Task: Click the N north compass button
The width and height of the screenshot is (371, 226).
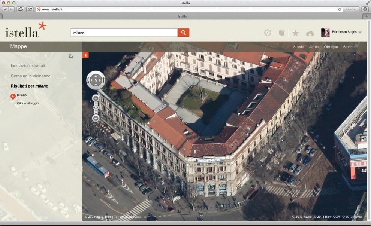Action: tap(96, 80)
